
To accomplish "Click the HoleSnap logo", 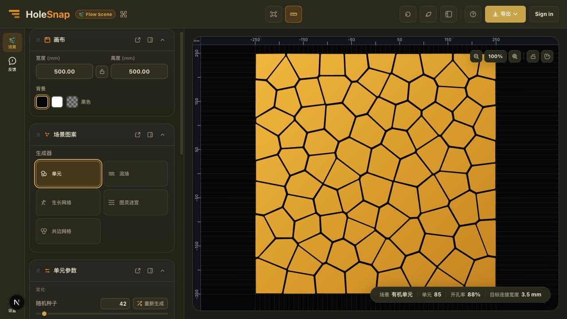I will click(39, 14).
